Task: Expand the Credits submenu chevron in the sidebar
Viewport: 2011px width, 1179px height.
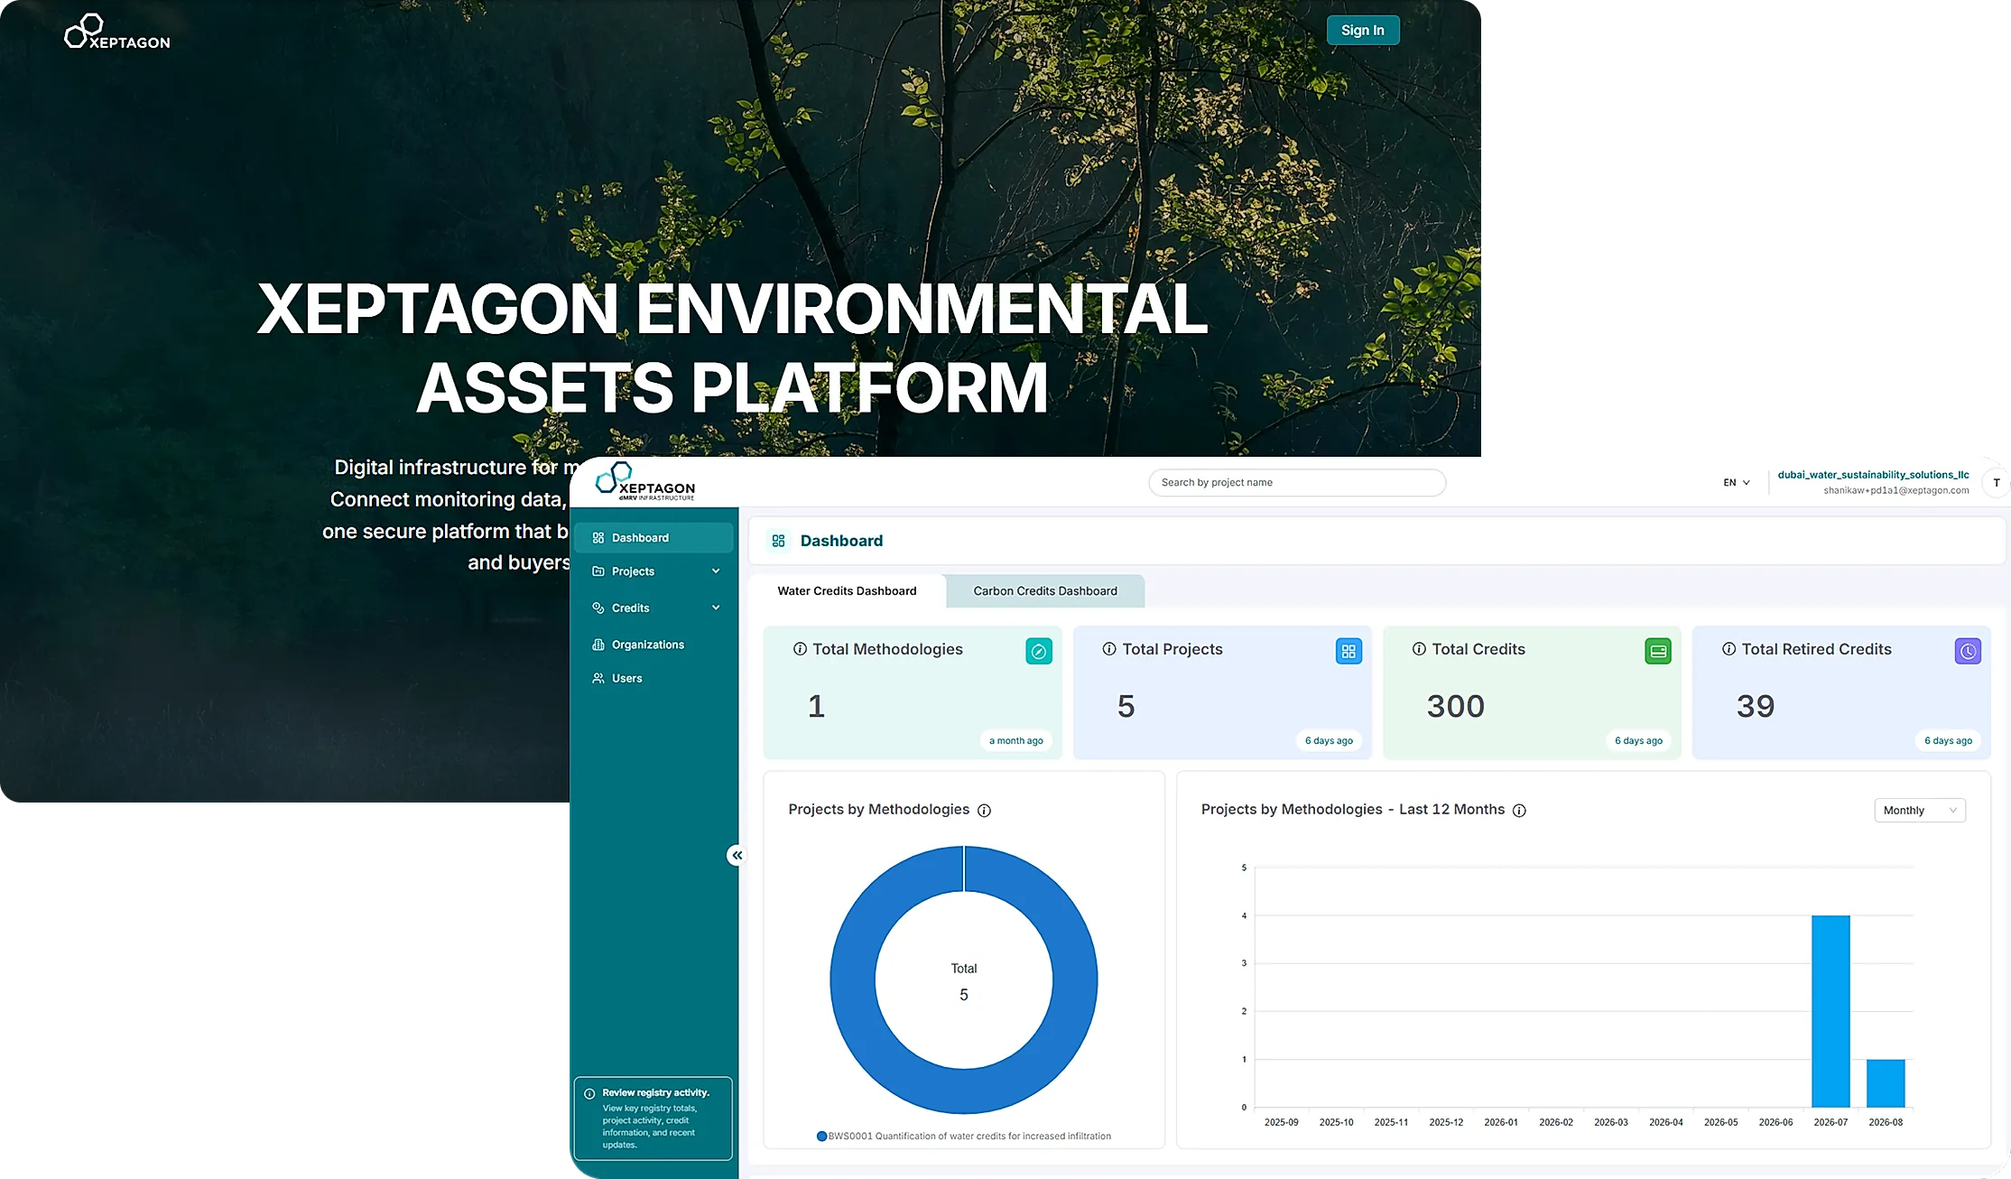Action: 716,608
